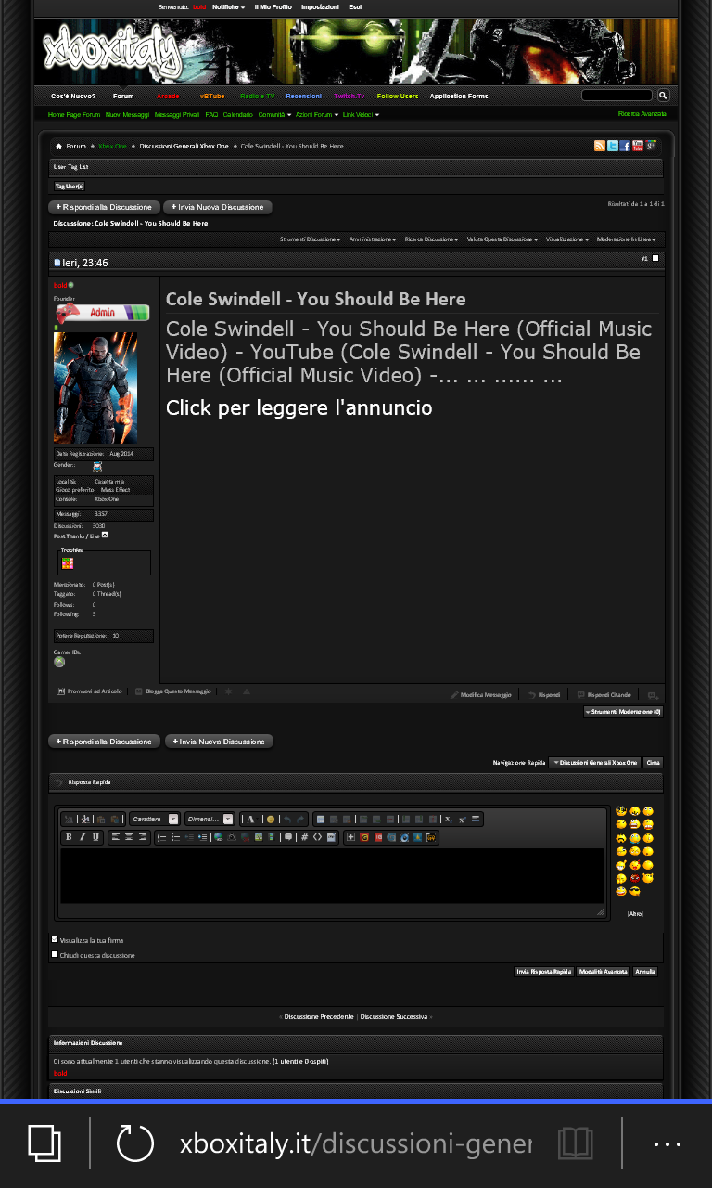Center align text in the editor
Image resolution: width=712 pixels, height=1188 pixels.
pyautogui.click(x=129, y=837)
